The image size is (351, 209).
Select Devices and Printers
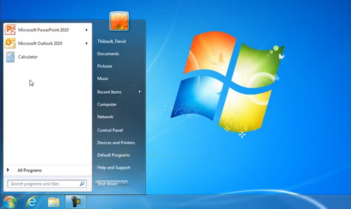click(x=116, y=142)
